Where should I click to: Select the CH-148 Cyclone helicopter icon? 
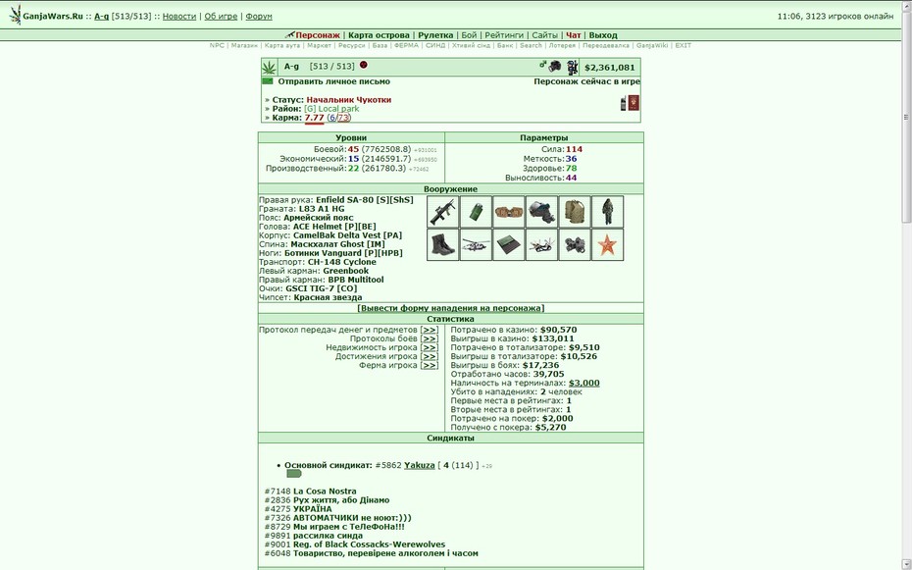[x=476, y=245]
